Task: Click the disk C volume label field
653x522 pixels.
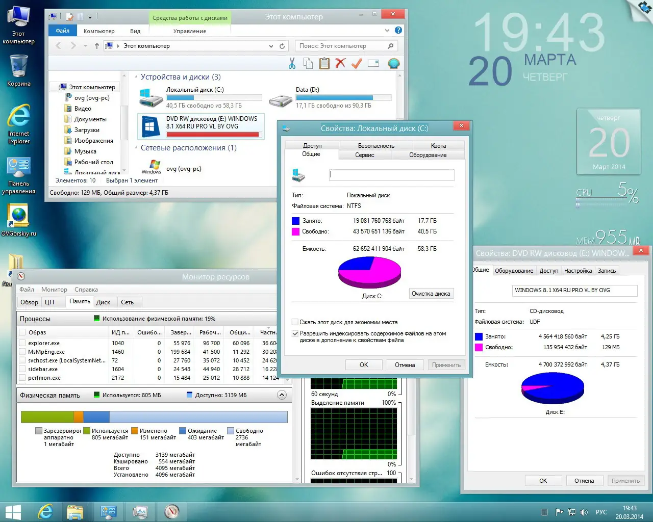Action: click(392, 175)
